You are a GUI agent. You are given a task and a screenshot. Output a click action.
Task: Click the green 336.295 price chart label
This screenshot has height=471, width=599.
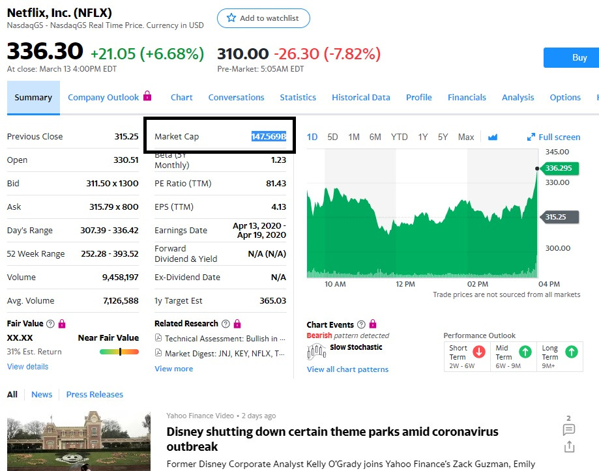(559, 168)
